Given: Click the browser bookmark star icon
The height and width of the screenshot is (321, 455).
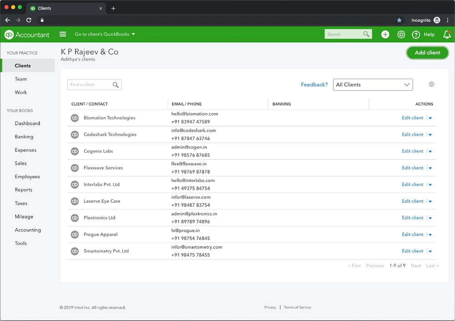Looking at the screenshot, I should point(399,20).
